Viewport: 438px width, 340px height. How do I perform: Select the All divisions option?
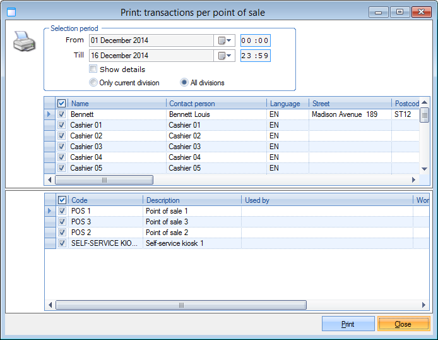coord(184,83)
